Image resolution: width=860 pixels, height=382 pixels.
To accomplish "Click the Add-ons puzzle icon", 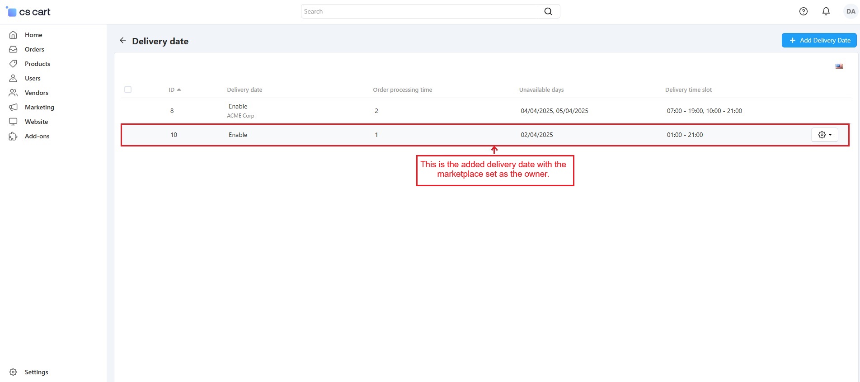I will [x=13, y=136].
